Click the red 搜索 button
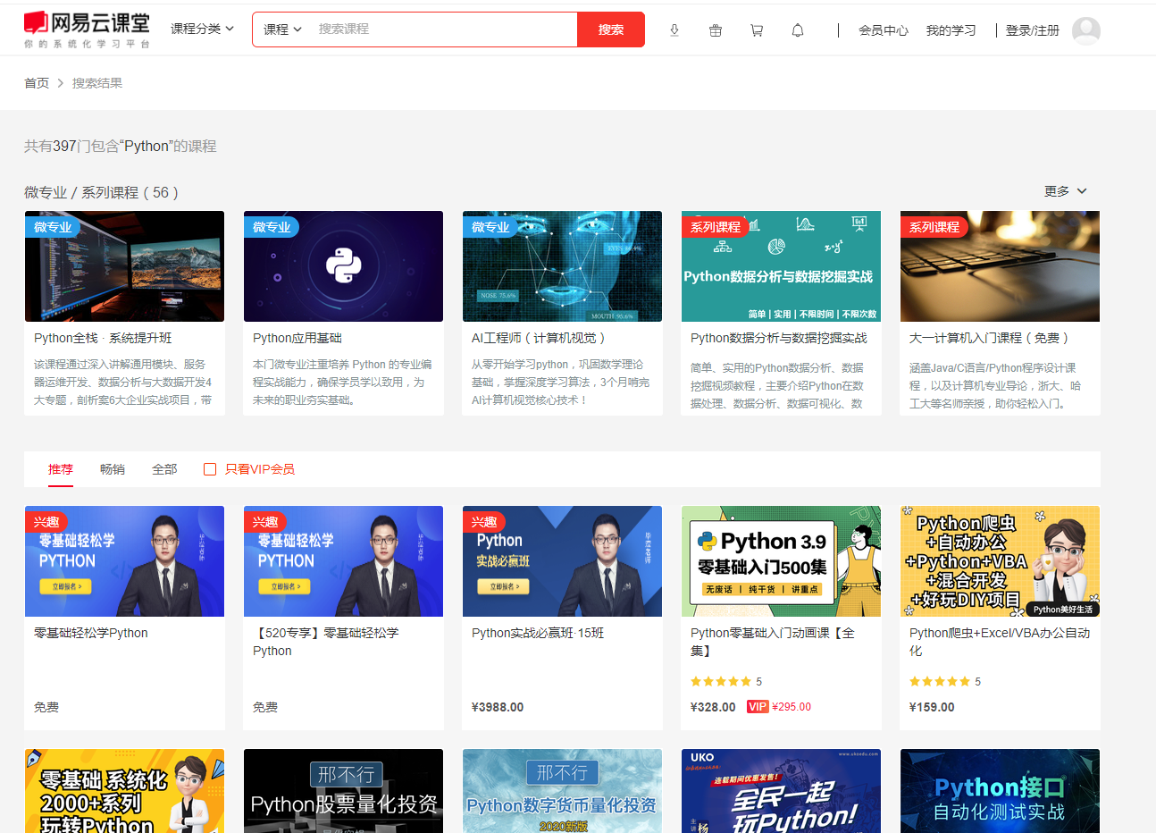The height and width of the screenshot is (833, 1156). coord(611,29)
